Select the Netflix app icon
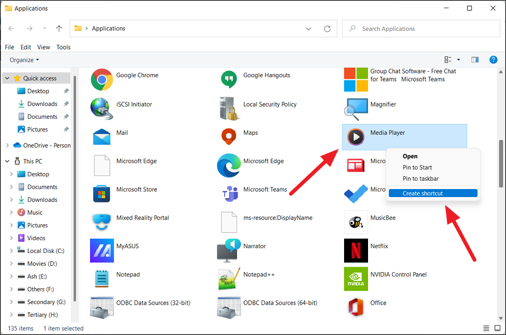Image resolution: width=506 pixels, height=335 pixels. [355, 249]
